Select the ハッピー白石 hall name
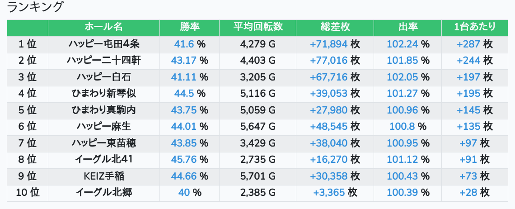Screen dimensions: 515x209 click(x=104, y=77)
